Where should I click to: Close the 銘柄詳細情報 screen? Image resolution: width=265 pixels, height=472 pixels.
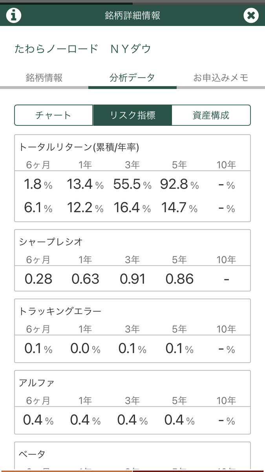[251, 15]
